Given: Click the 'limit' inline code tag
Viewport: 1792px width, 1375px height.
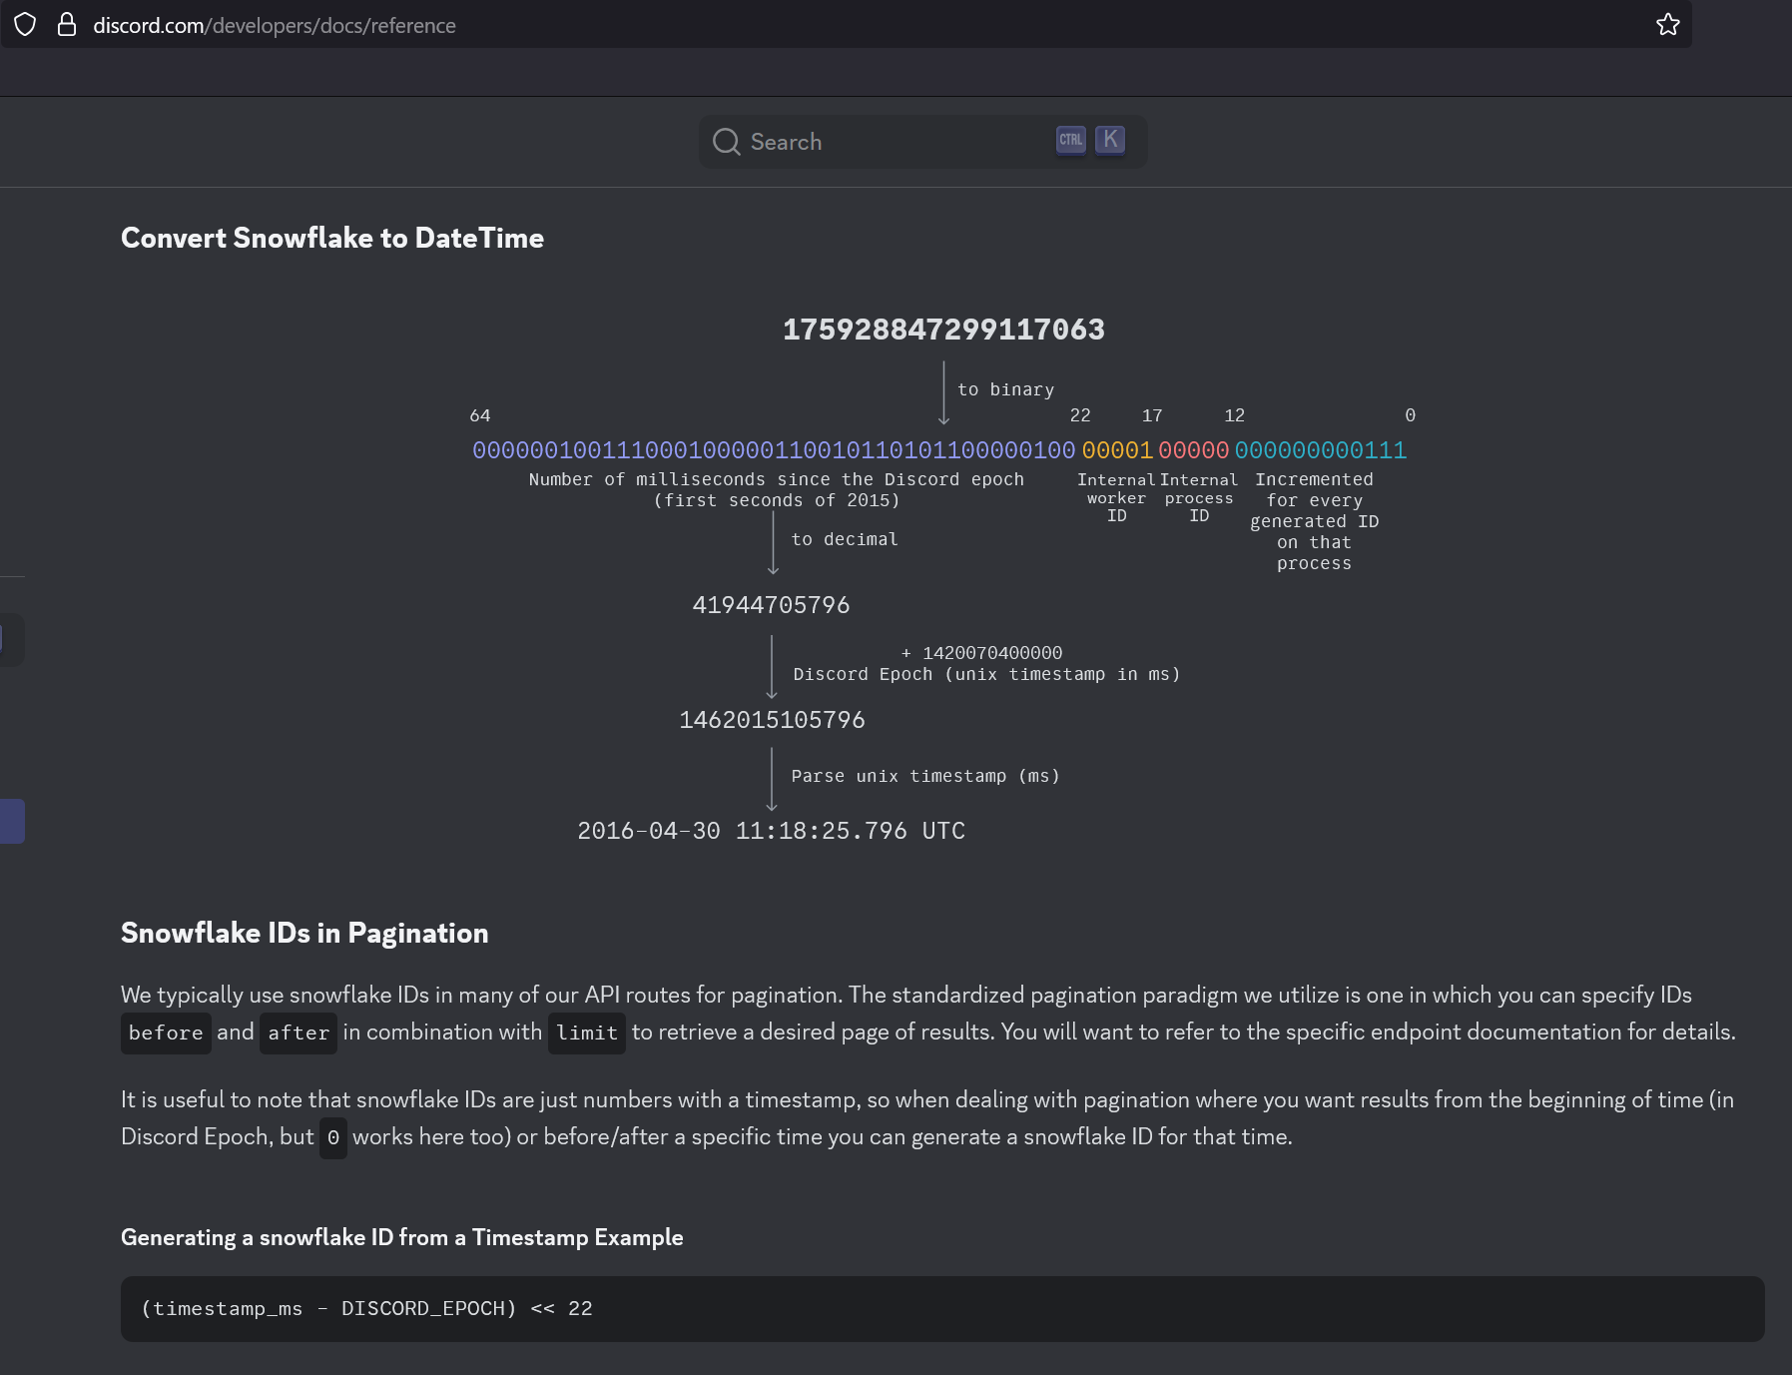Looking at the screenshot, I should [x=587, y=1032].
